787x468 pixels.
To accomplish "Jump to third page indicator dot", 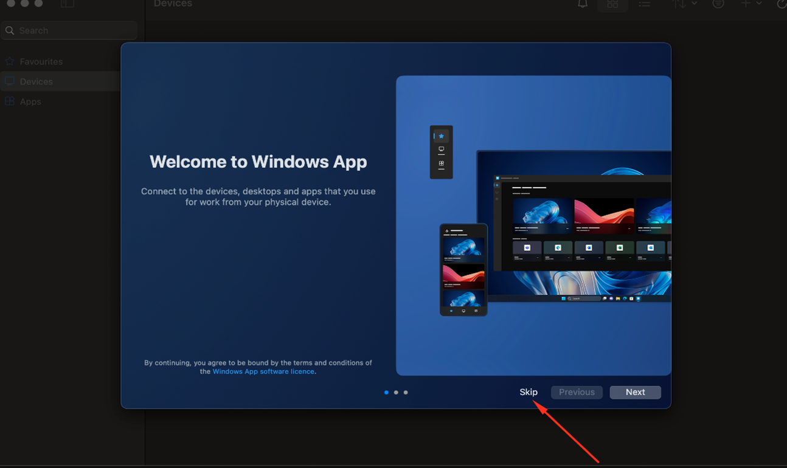I will tap(406, 393).
